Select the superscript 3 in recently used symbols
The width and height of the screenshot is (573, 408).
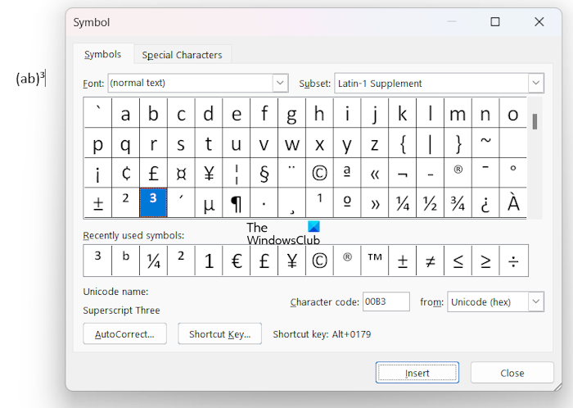click(x=97, y=261)
